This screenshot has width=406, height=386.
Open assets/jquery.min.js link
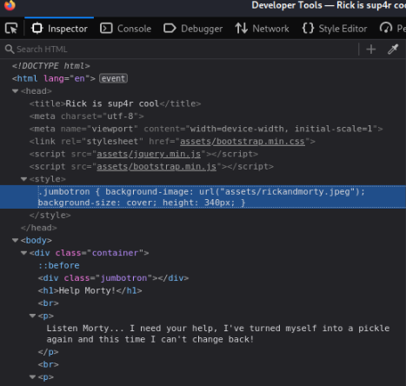(149, 154)
